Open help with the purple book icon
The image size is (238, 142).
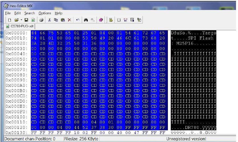click(101, 20)
